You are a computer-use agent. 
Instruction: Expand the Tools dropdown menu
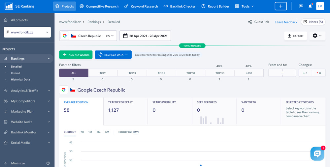point(244,6)
